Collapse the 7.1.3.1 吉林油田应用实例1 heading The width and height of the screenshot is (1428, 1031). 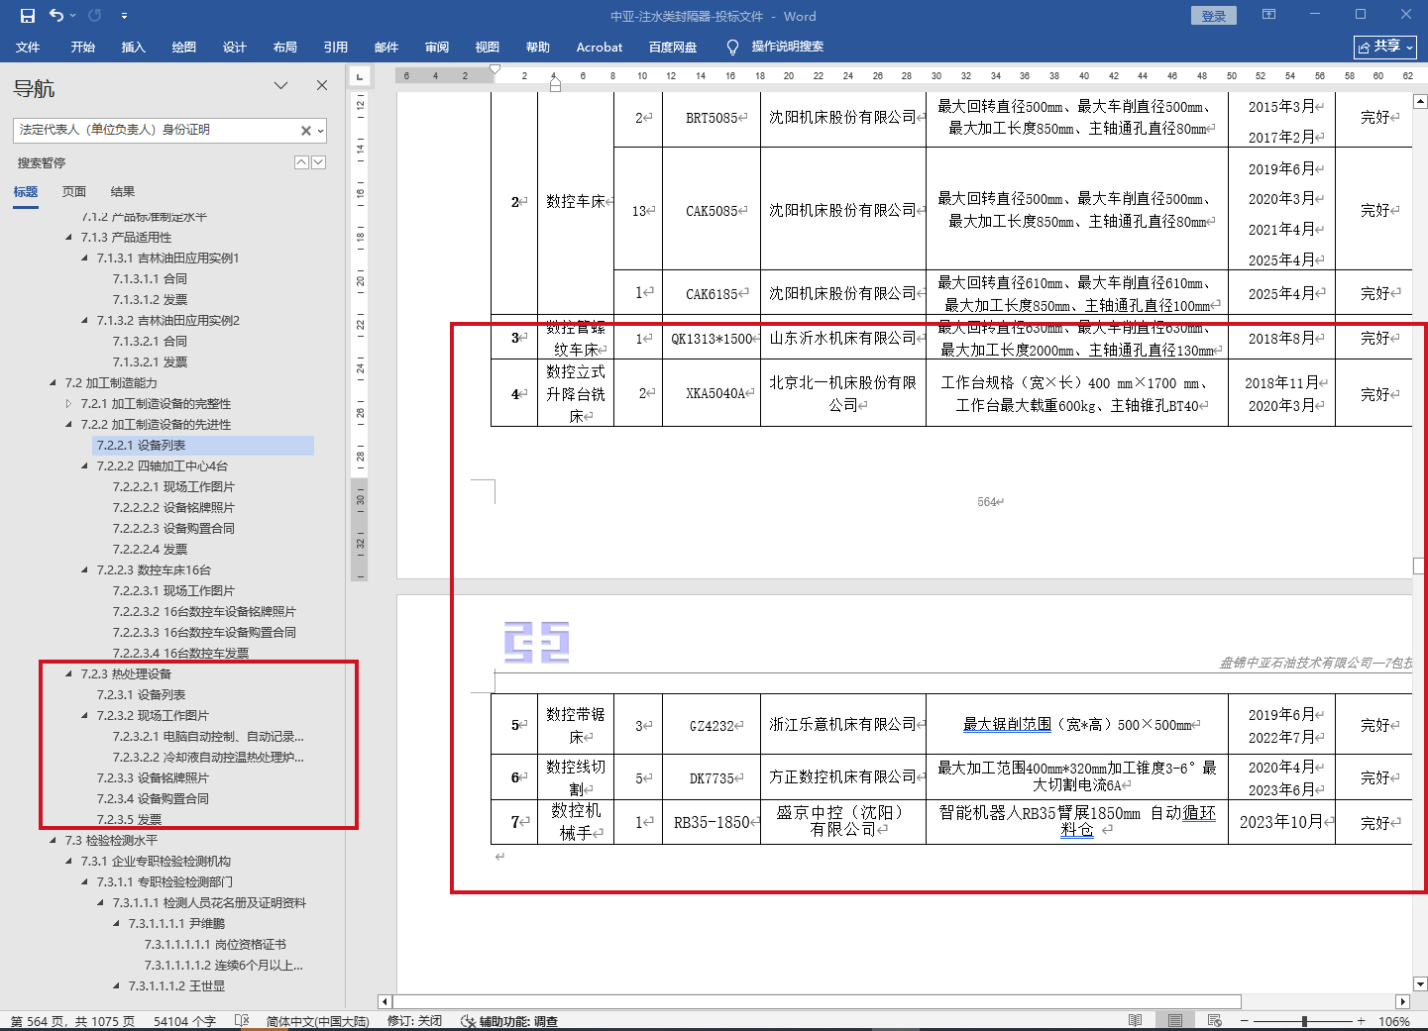85,258
